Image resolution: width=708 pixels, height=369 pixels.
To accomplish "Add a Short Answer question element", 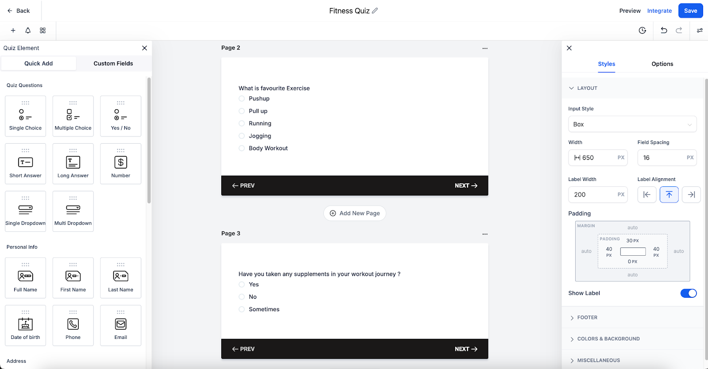I will click(x=26, y=164).
